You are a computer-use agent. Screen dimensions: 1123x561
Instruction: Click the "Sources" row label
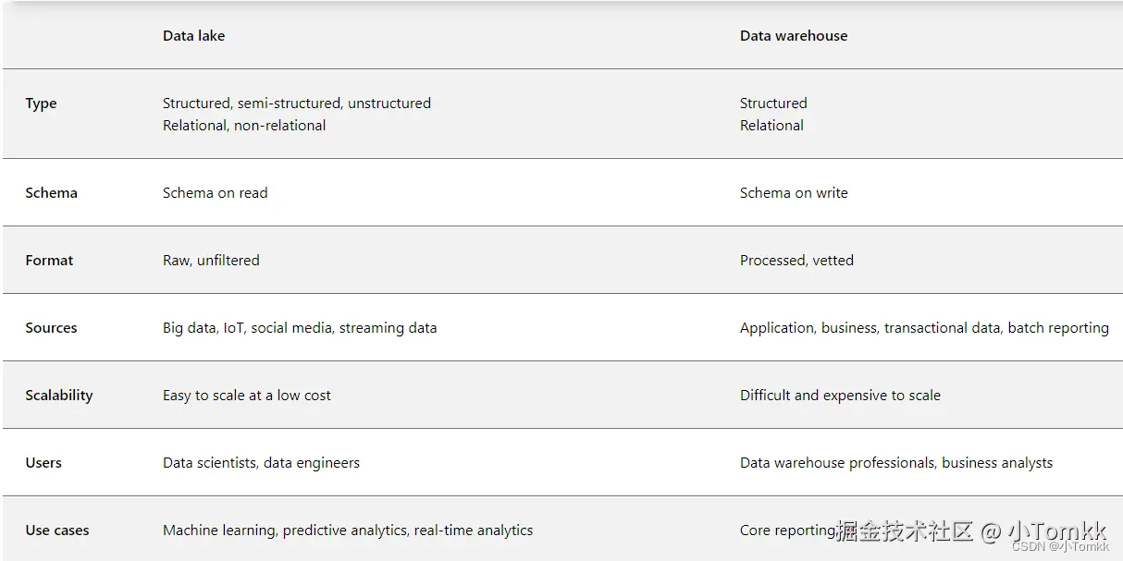point(51,328)
